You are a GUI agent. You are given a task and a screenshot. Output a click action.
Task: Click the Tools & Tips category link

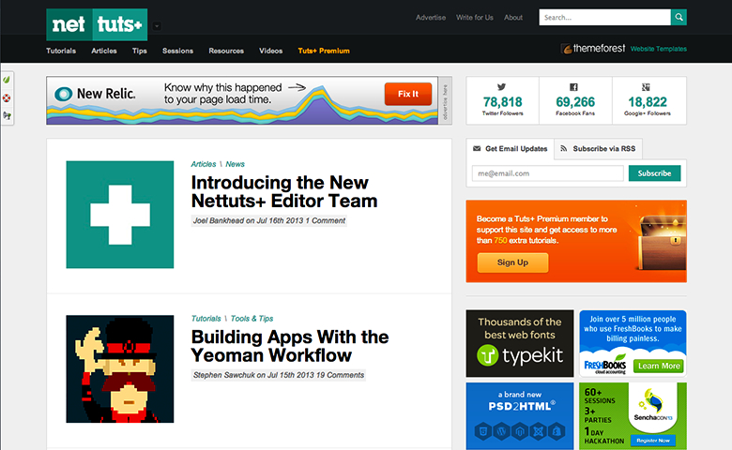[x=252, y=319]
